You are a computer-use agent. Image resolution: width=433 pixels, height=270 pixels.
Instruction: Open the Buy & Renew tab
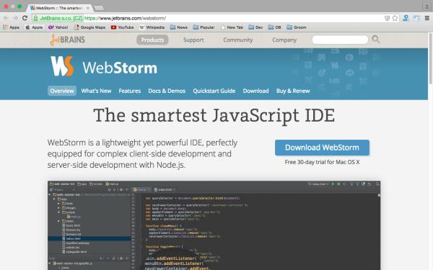(x=293, y=91)
